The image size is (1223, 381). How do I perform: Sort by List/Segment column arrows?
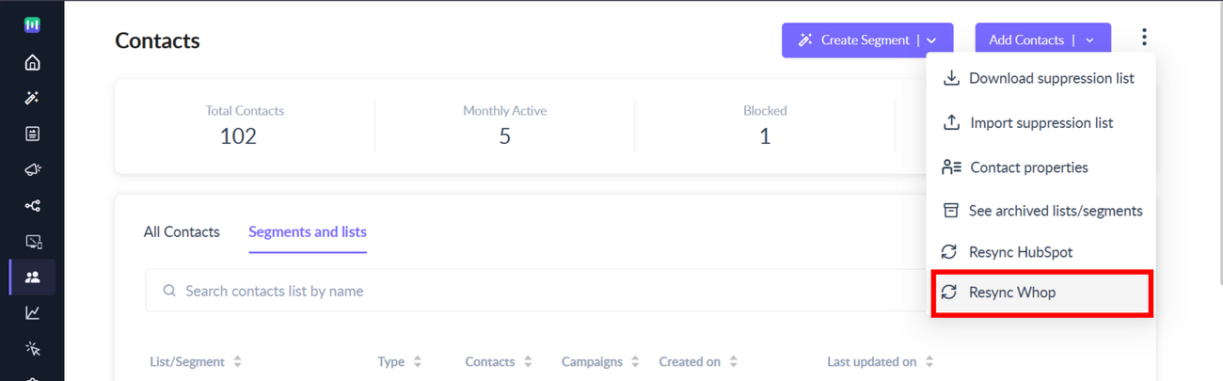tap(237, 362)
